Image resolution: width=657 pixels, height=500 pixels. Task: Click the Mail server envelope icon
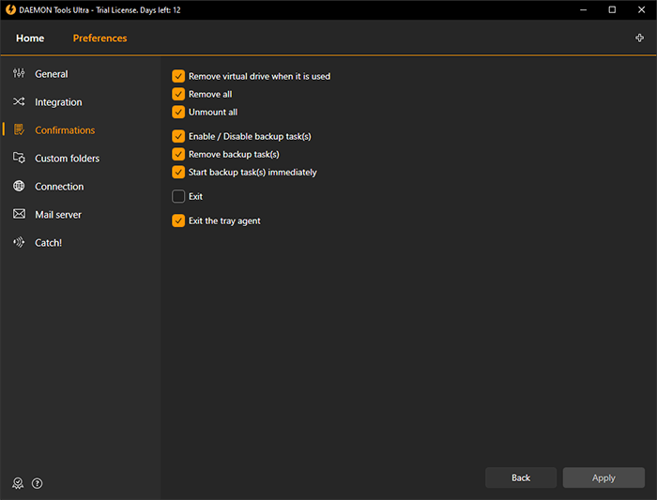point(19,214)
